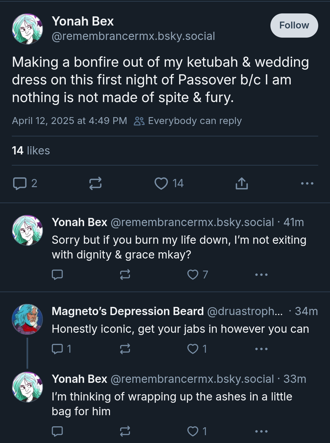Screen dimensions: 330x443
Task: Open the Magneto's Depression Beard profile name
Action: tap(128, 311)
